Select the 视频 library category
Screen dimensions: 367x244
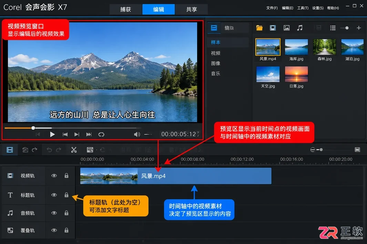[x=216, y=53]
